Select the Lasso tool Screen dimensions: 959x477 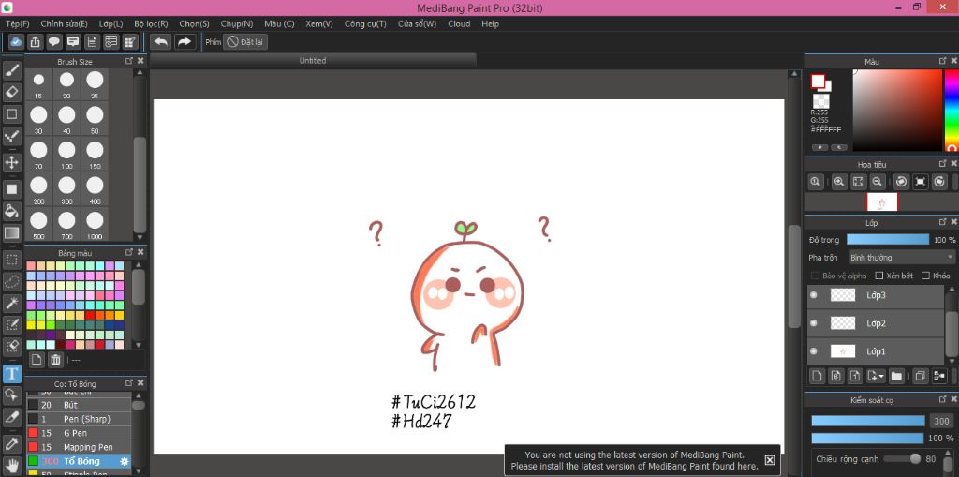[12, 281]
